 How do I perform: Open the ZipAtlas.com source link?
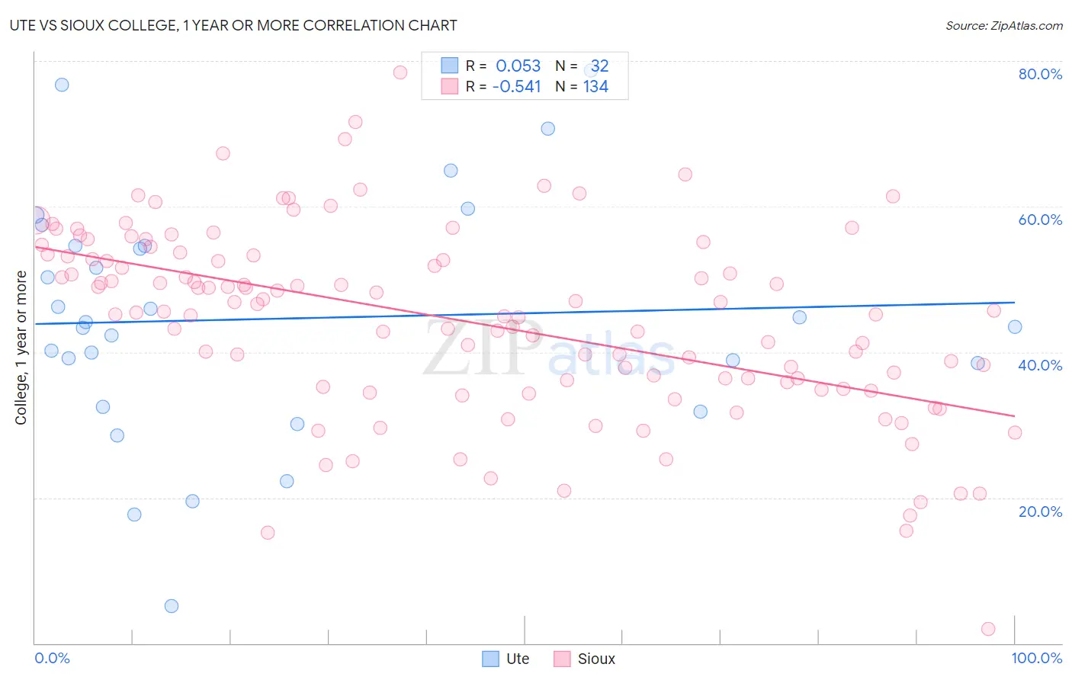tap(1004, 25)
